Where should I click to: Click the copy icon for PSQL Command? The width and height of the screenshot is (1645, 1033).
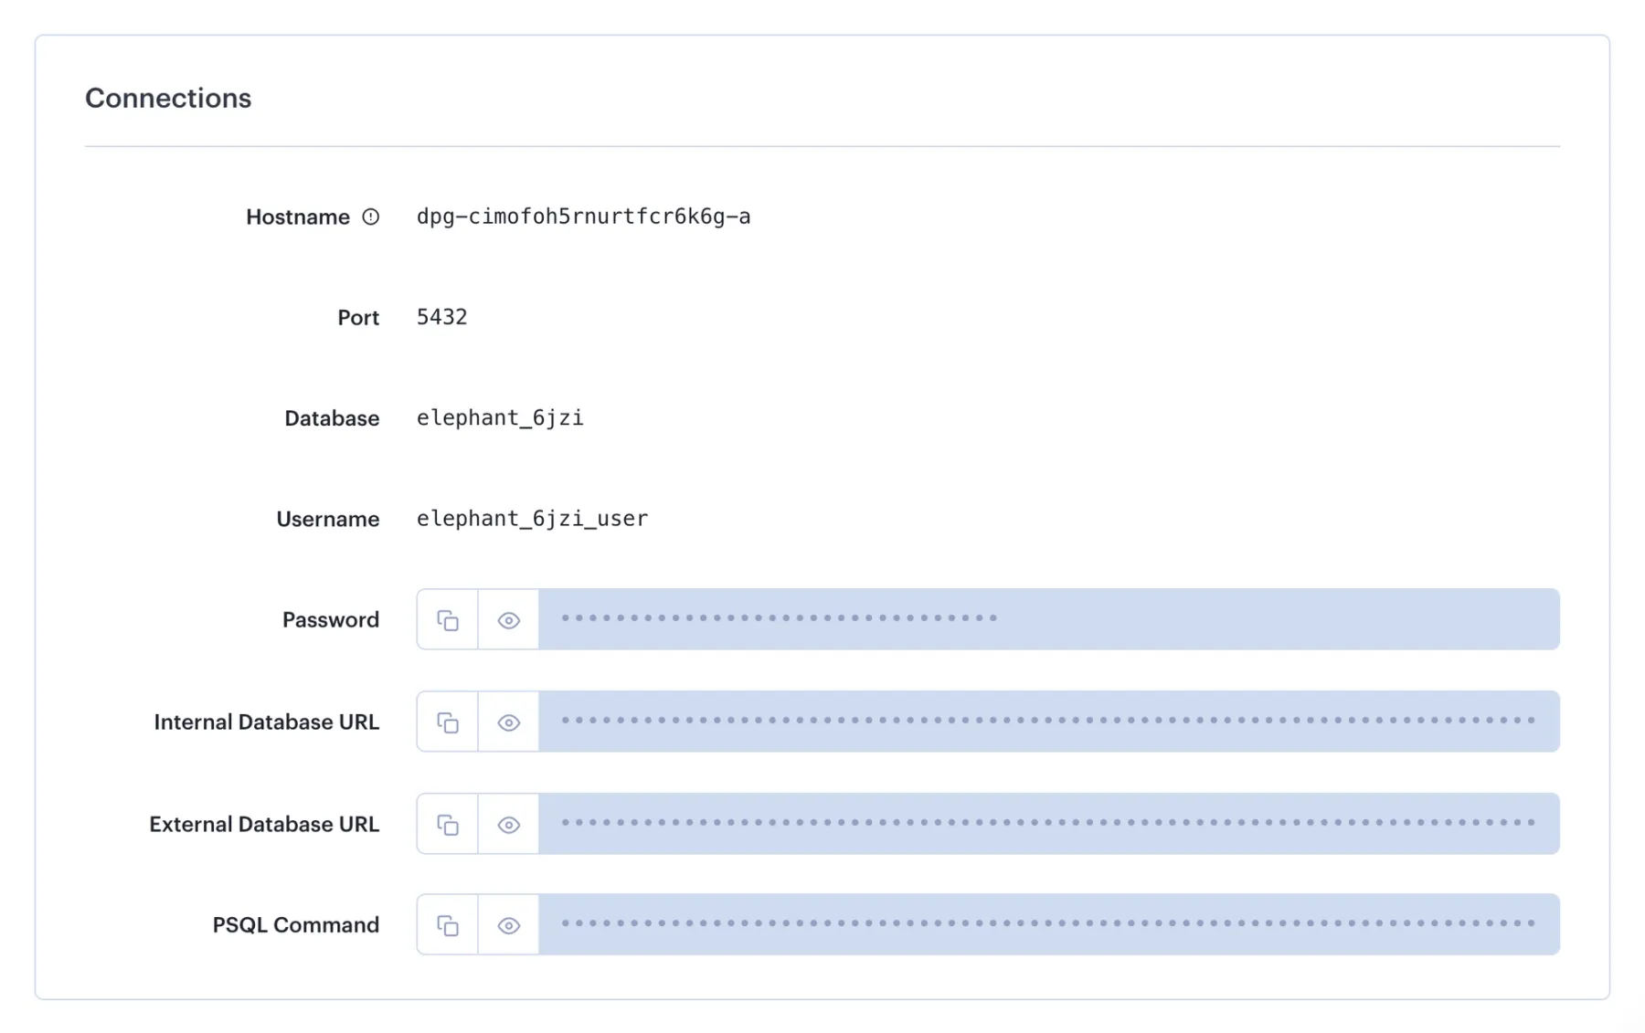[x=447, y=924]
